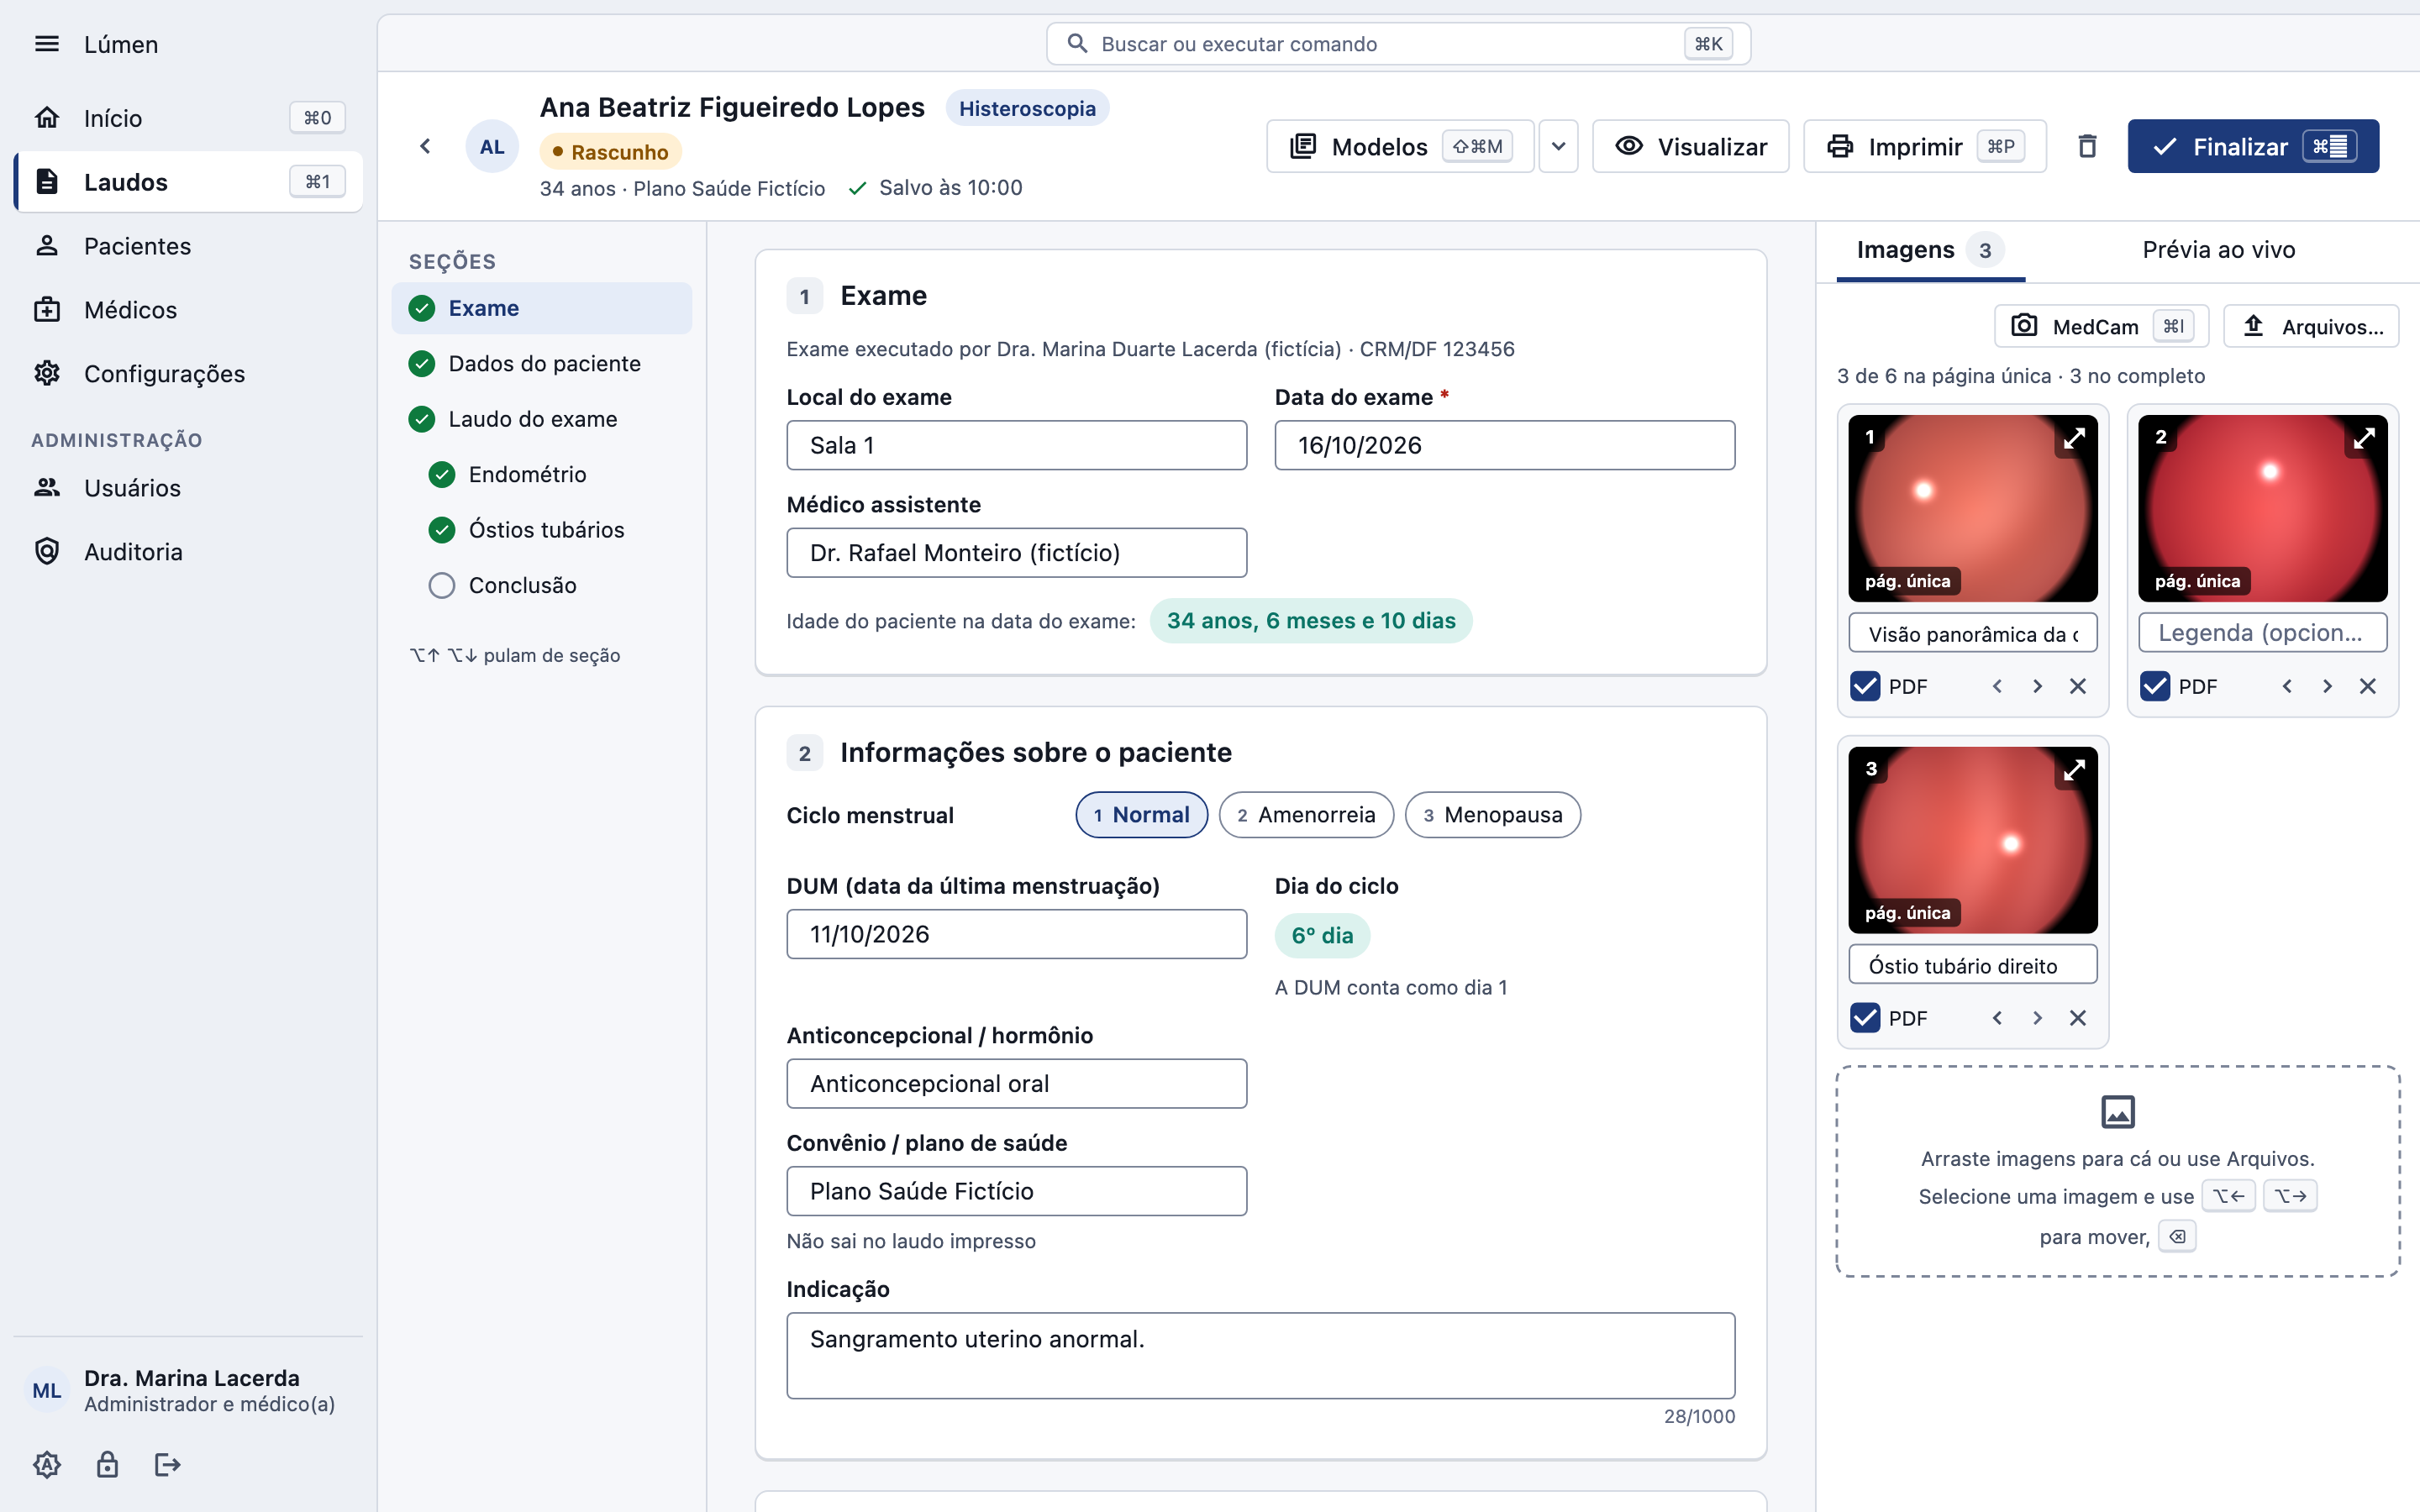The height and width of the screenshot is (1512, 2420).
Task: Expand image 2 to fullscreen
Action: [x=2364, y=437]
